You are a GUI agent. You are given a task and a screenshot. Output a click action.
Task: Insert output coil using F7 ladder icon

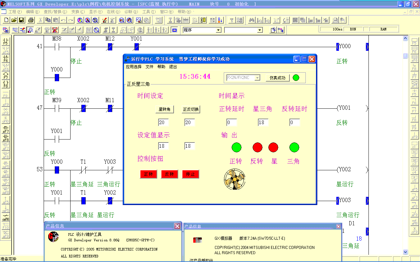pyautogui.click(x=6, y=75)
